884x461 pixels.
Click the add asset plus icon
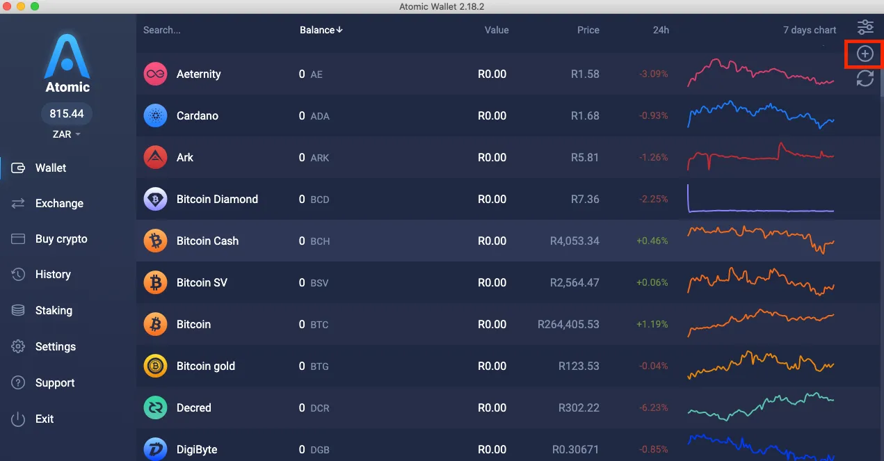[865, 54]
